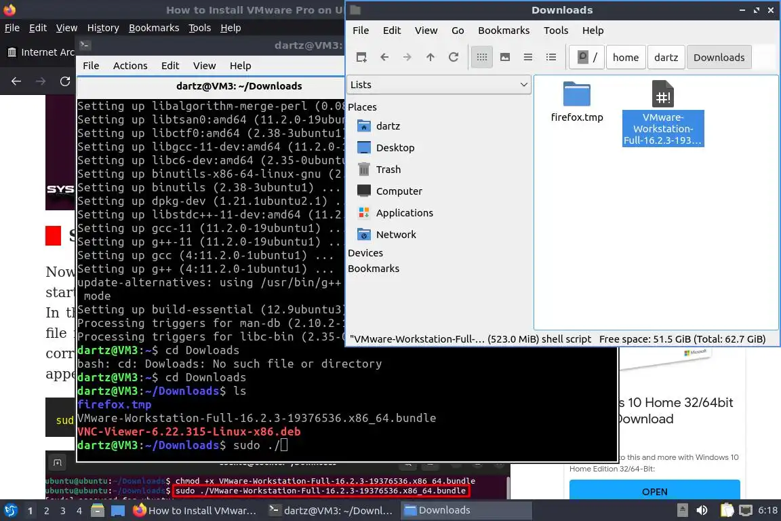Switch to workspace 2
781x521 pixels.
click(x=46, y=511)
